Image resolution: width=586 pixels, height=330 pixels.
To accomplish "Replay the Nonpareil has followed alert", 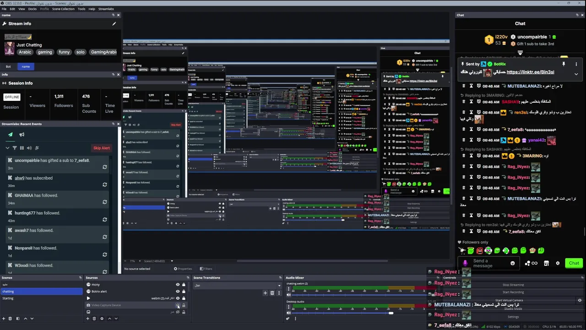I will coord(105,254).
